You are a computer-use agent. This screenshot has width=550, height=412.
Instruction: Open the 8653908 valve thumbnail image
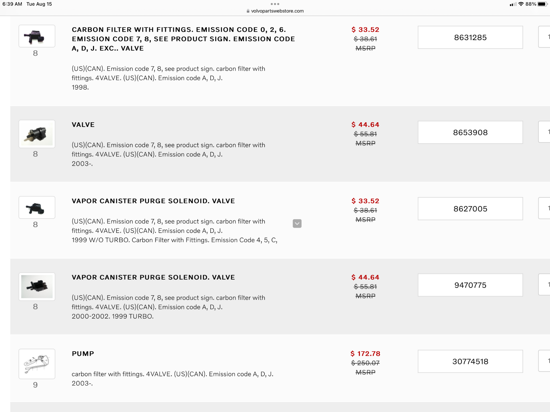pyautogui.click(x=37, y=134)
